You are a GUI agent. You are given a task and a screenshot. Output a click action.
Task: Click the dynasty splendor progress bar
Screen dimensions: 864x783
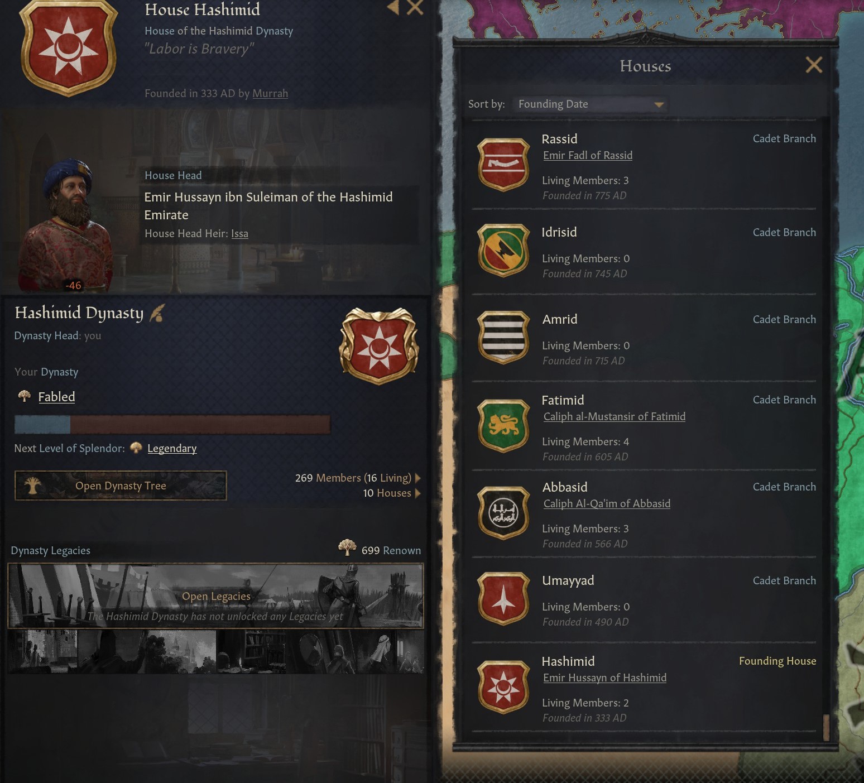(x=172, y=424)
